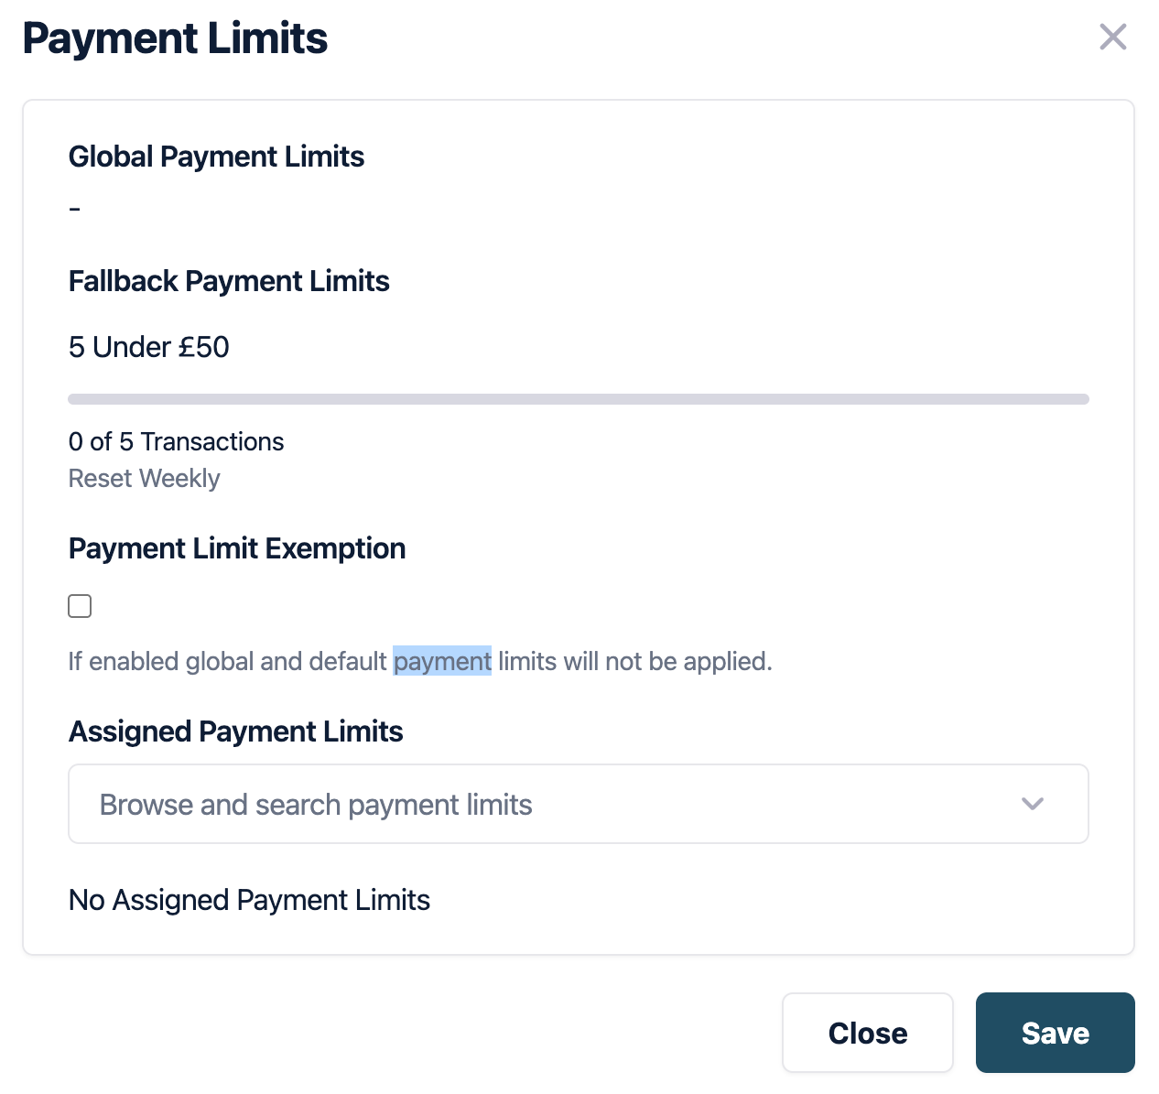The width and height of the screenshot is (1159, 1094).
Task: Click the Global Payment Limits heading
Action: [x=216, y=157]
